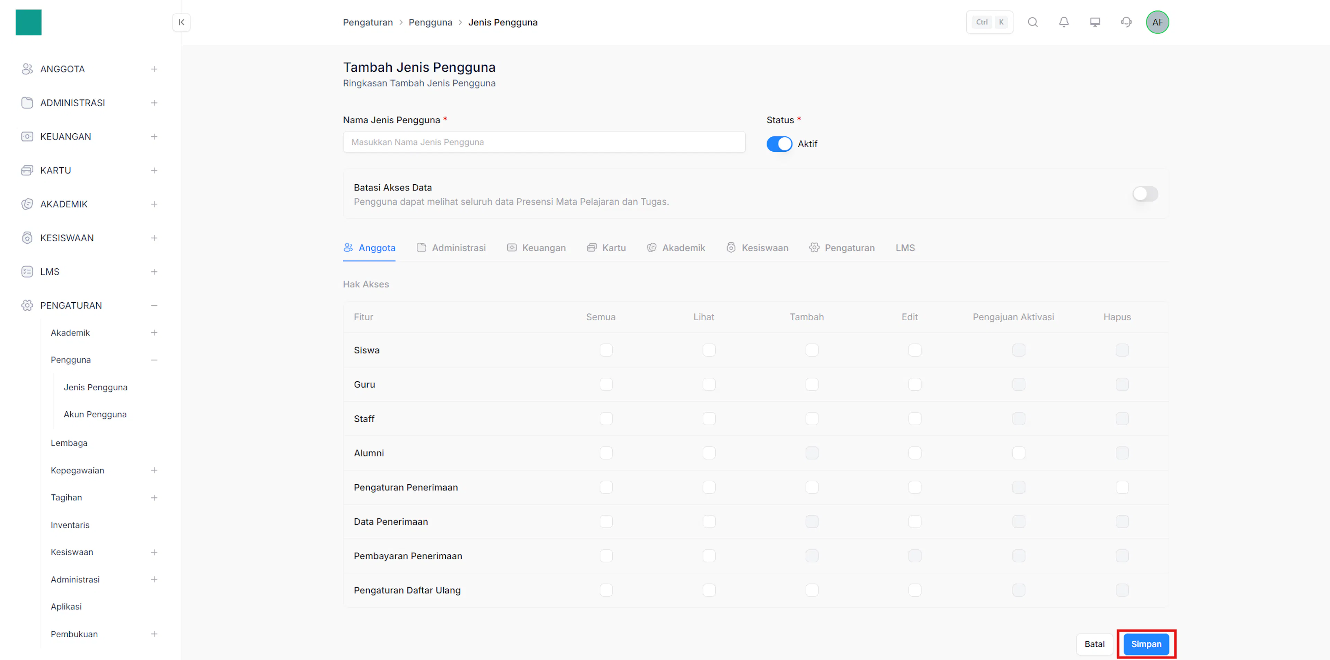
Task: Check Pengajuan Aktivasi for the Alumni row
Action: click(1018, 453)
